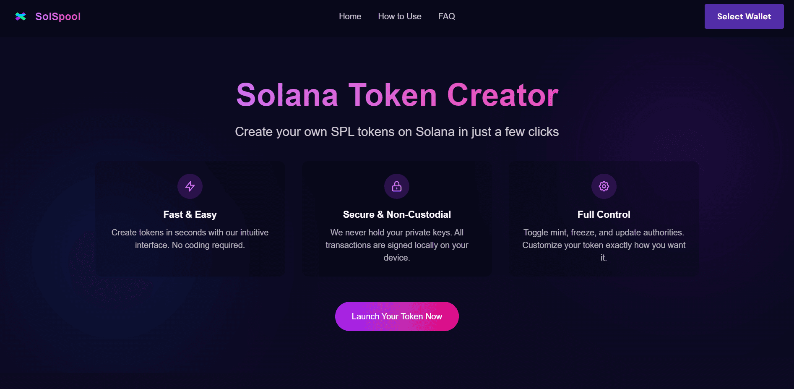Screen dimensions: 794x389
Task: Click Launch Your Token Now
Action: [397, 316]
